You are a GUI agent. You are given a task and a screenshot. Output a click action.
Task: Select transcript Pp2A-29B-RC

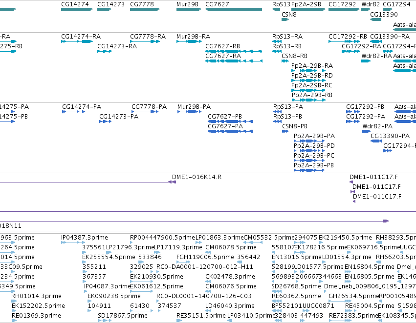pyautogui.click(x=308, y=90)
